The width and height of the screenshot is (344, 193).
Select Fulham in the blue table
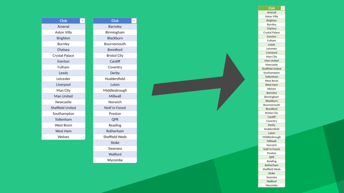click(x=63, y=67)
